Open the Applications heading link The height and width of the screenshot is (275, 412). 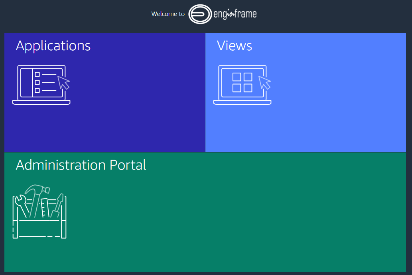(53, 46)
